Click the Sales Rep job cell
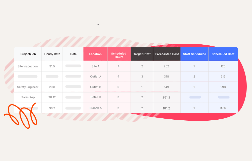Viewport: 252px width, 161px height. tap(28, 97)
